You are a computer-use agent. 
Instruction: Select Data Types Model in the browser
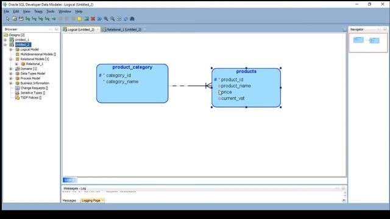pyautogui.click(x=32, y=74)
